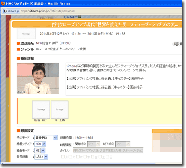Open the 予約モード dropdown showing 番組予約

46,138
